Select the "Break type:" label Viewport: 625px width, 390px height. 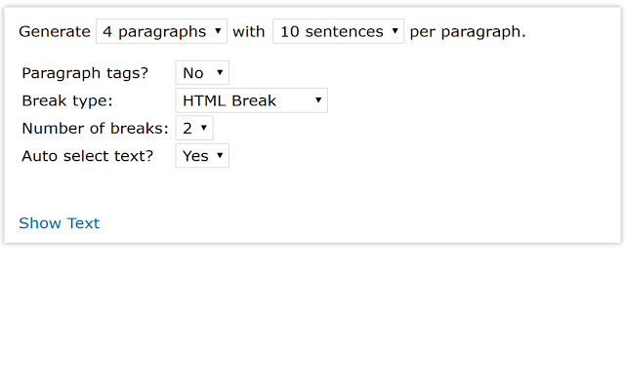(x=67, y=100)
